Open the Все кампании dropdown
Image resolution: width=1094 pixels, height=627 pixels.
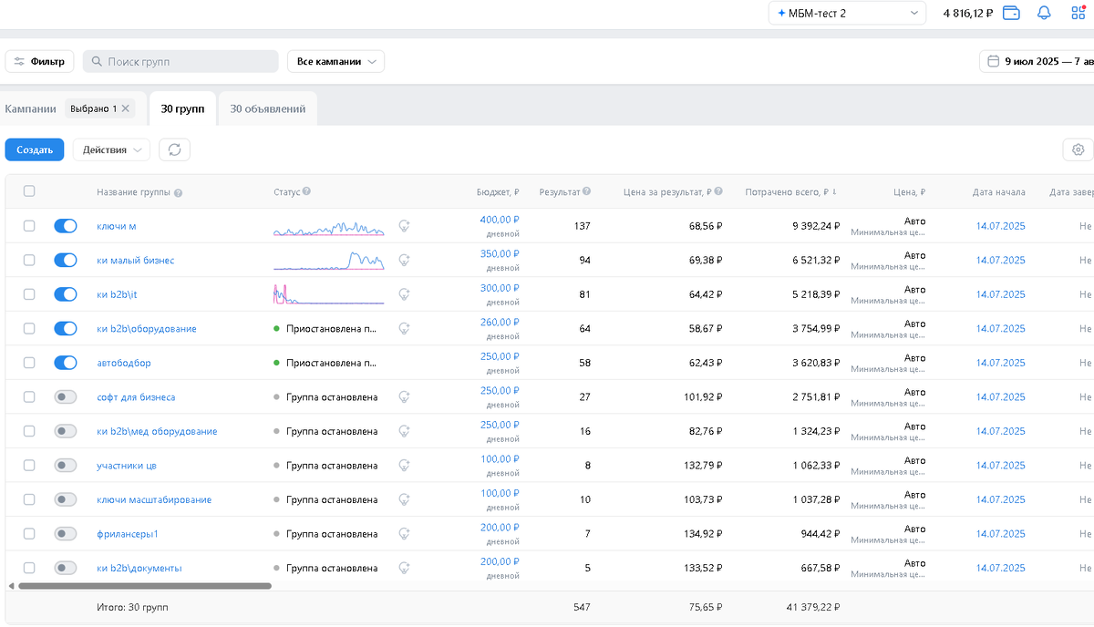335,62
